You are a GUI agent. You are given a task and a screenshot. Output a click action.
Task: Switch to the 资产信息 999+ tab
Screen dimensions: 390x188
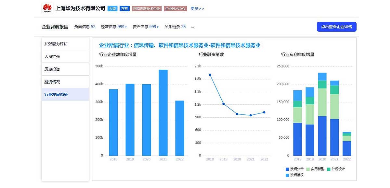coord(145,27)
